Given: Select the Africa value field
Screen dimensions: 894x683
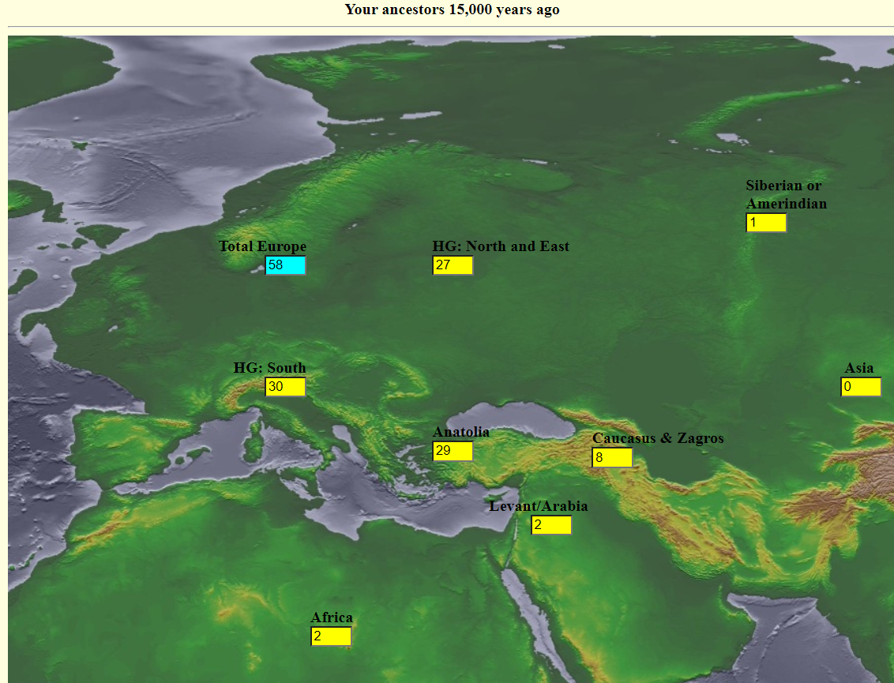Looking at the screenshot, I should pyautogui.click(x=331, y=636).
